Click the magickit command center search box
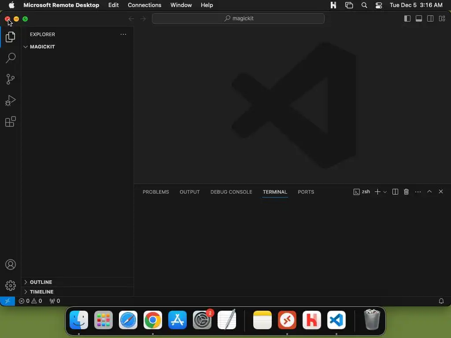The height and width of the screenshot is (338, 451). (x=238, y=18)
